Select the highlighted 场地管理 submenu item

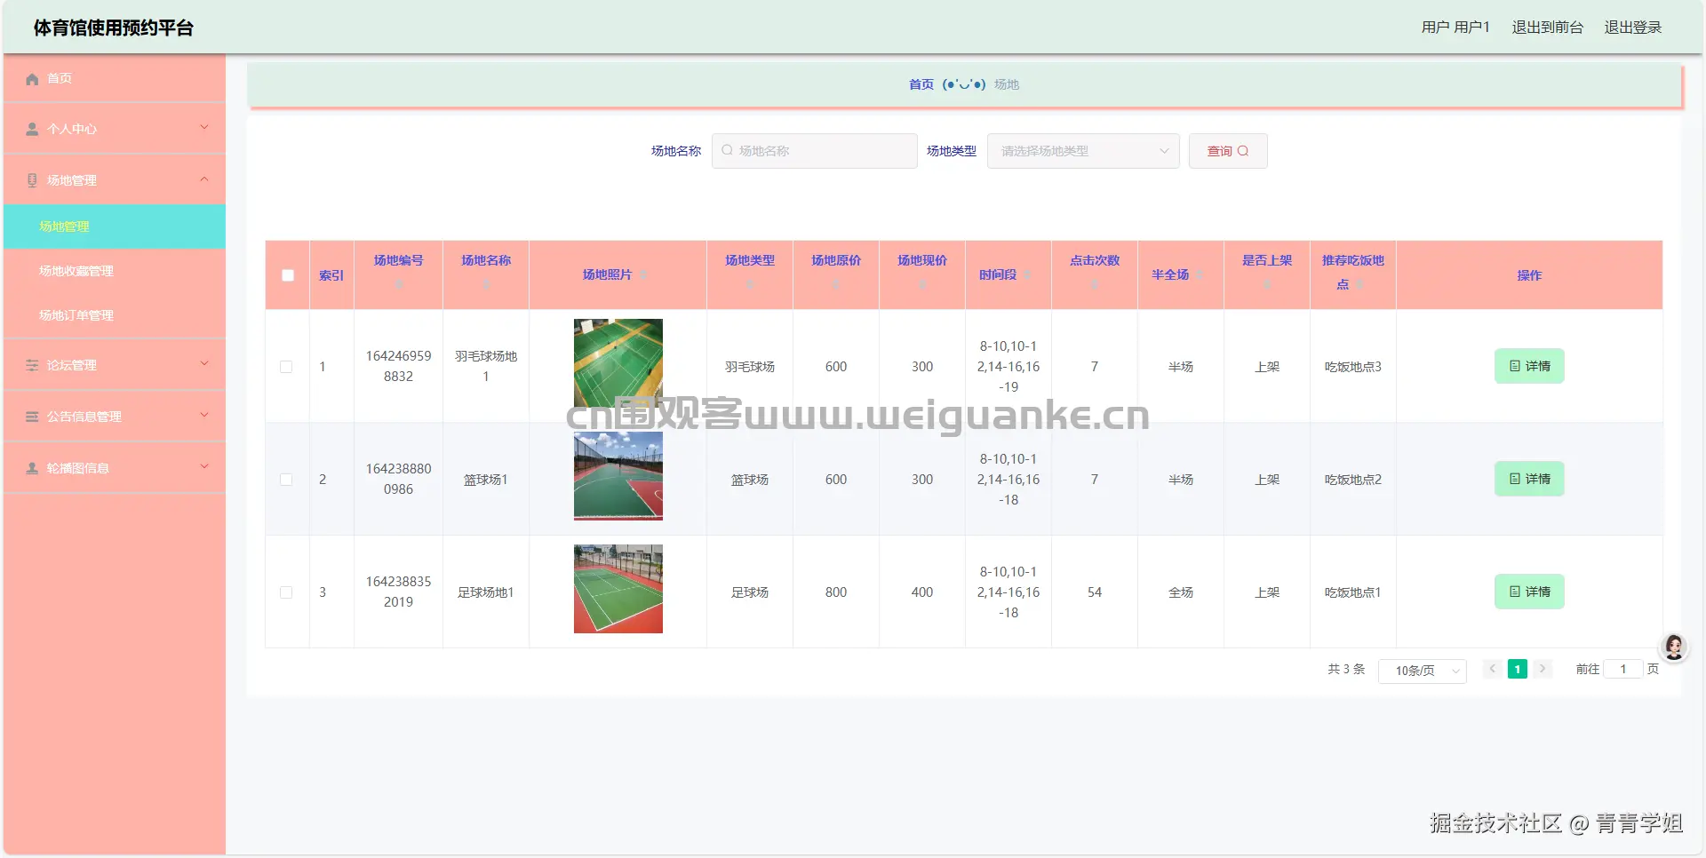[115, 226]
